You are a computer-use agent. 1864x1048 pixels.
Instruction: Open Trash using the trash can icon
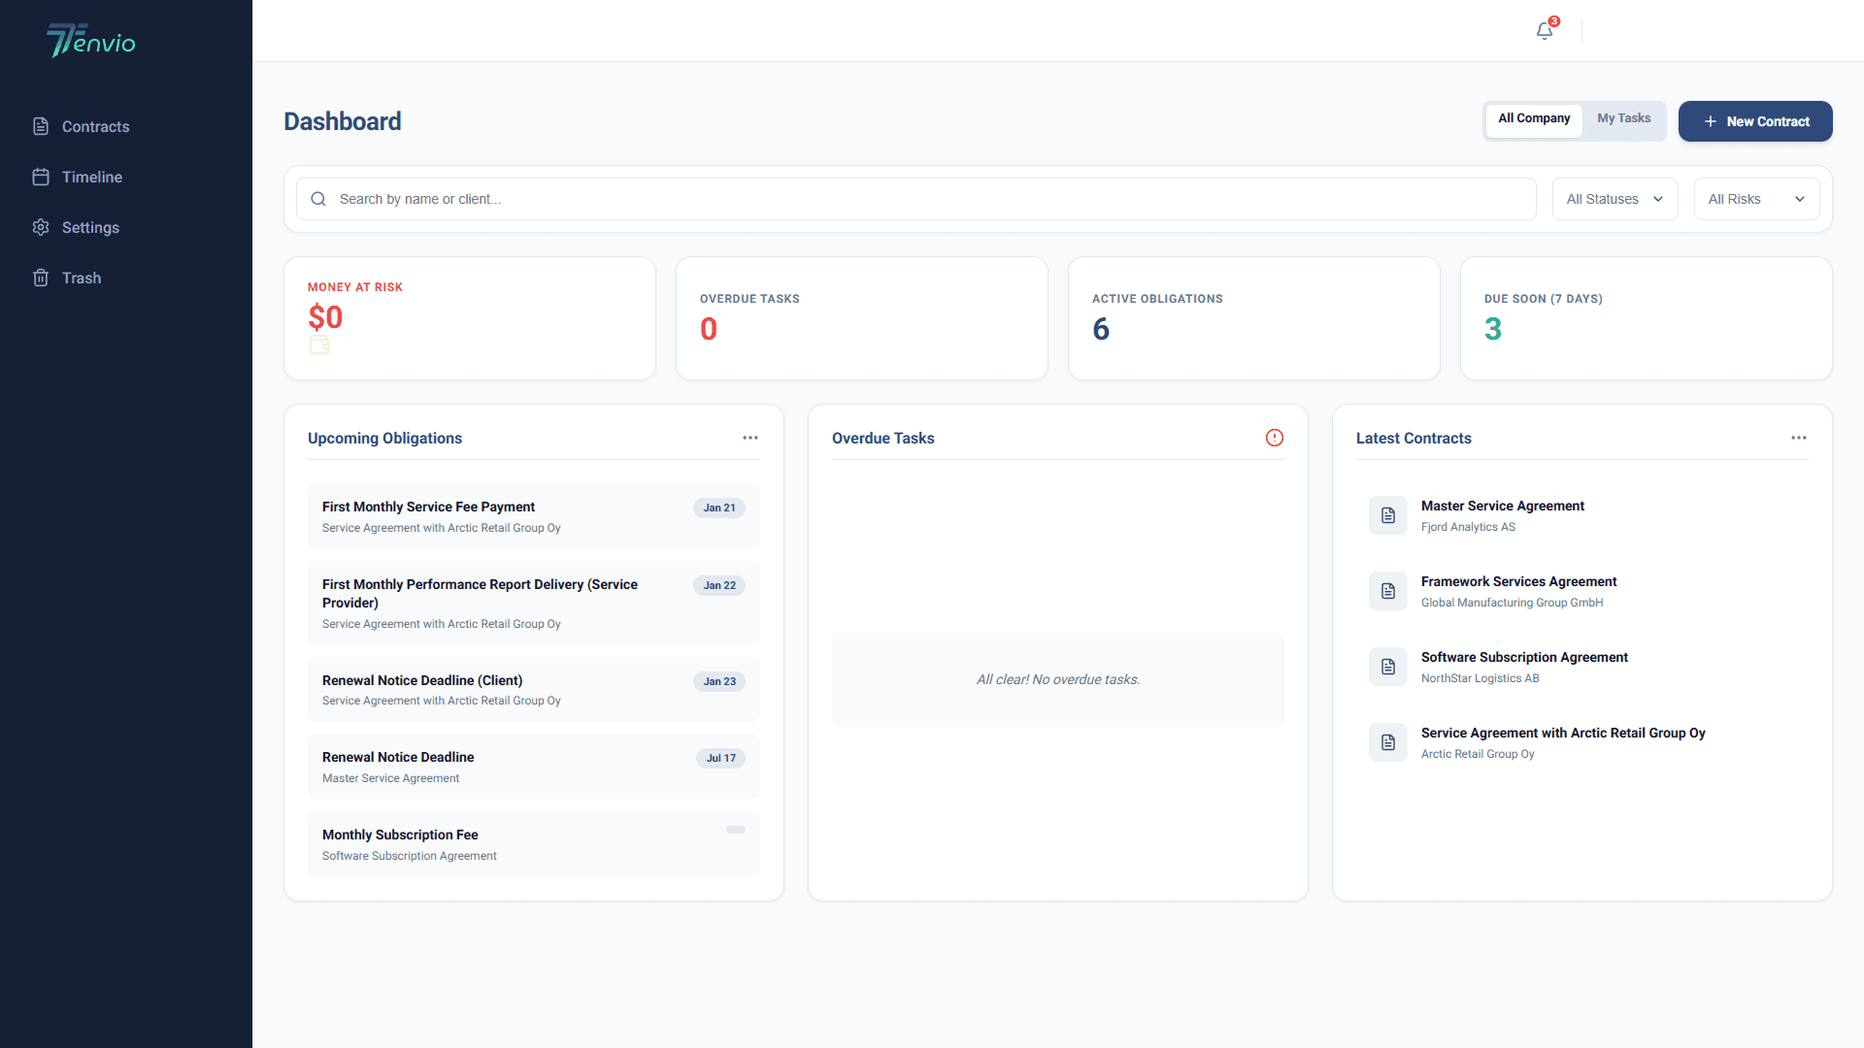(x=41, y=278)
